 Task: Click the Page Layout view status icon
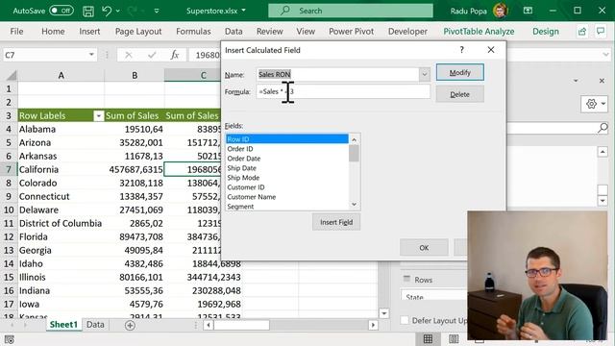pos(454,339)
